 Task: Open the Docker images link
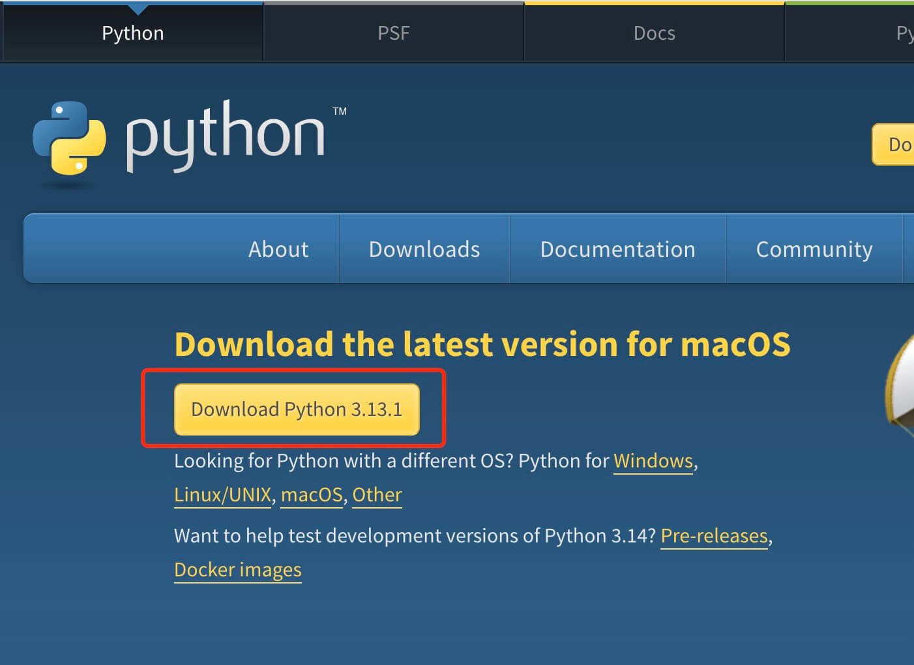(238, 570)
